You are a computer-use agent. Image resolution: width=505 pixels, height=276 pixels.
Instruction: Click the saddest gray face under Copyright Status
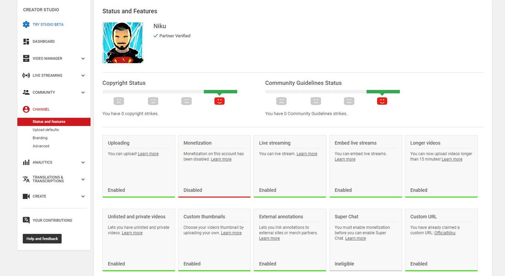tap(119, 101)
